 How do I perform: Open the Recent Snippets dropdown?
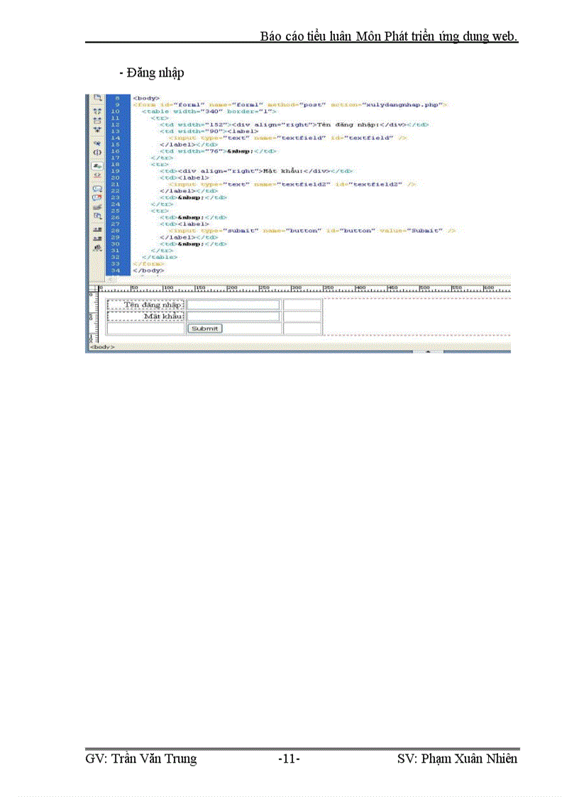pyautogui.click(x=97, y=214)
